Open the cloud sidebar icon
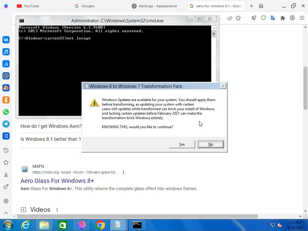Screen dimensions: 308x231 pyautogui.click(x=6, y=88)
